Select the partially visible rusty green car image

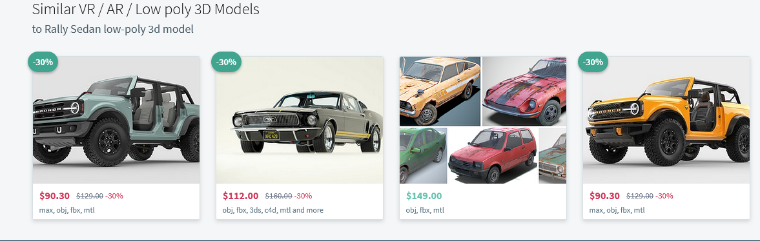[x=553, y=155]
